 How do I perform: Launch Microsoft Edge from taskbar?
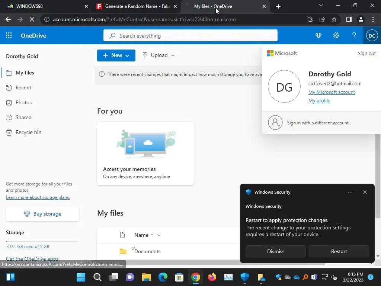[x=163, y=277]
